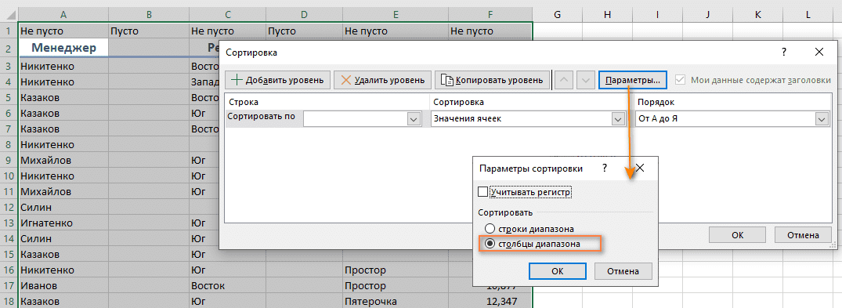Click the Добавить уровень plus icon
The height and width of the screenshot is (308, 842).
[237, 80]
